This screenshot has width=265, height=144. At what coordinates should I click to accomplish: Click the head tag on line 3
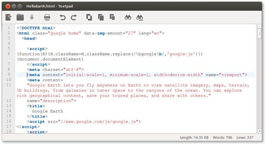click(x=30, y=38)
